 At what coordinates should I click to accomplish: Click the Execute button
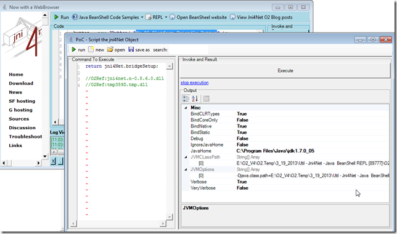[x=285, y=71]
